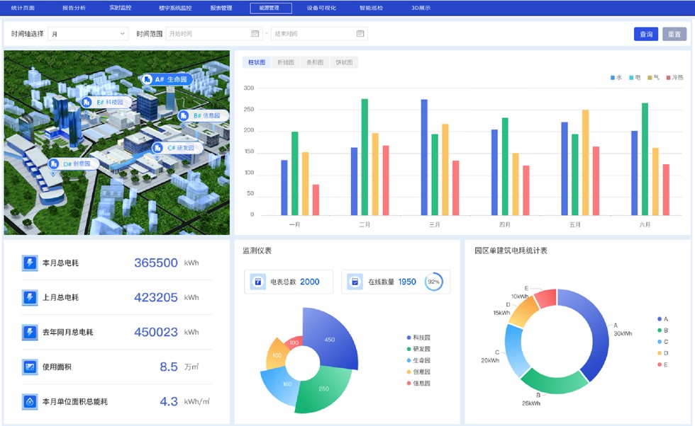Screen dimensions: 695x426
Task: Click the 查询 button
Action: pyautogui.click(x=645, y=34)
